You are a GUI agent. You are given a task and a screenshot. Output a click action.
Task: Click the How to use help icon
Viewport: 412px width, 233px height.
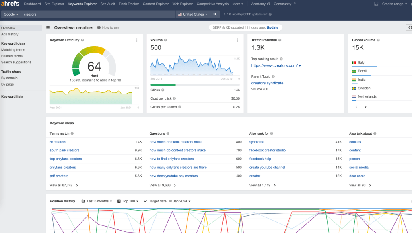tap(99, 27)
